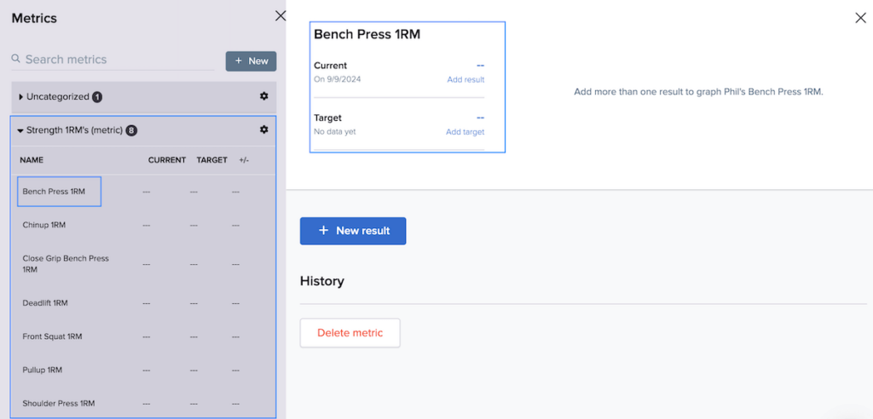This screenshot has width=873, height=419.
Task: Click the + New metric button
Action: click(x=251, y=60)
